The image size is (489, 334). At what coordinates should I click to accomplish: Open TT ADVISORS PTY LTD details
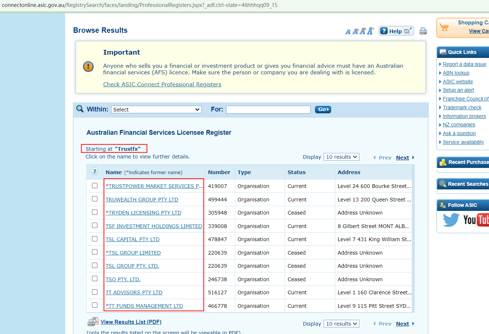click(134, 292)
